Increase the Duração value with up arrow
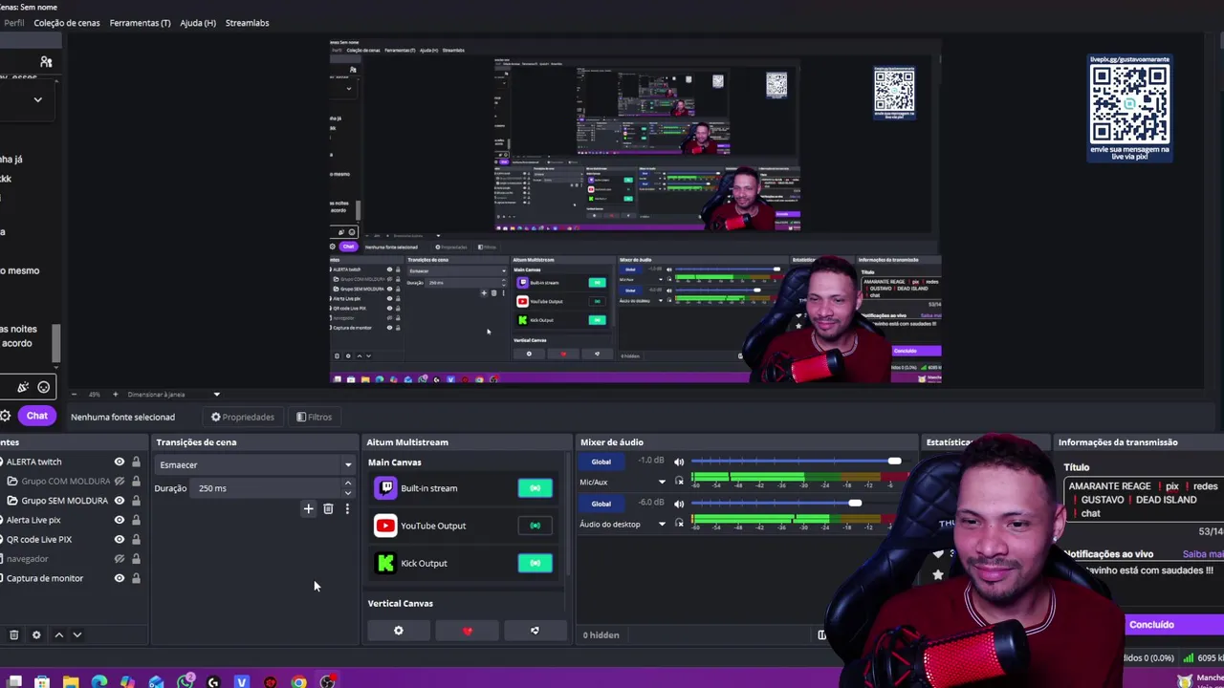The image size is (1224, 688). pos(348,484)
